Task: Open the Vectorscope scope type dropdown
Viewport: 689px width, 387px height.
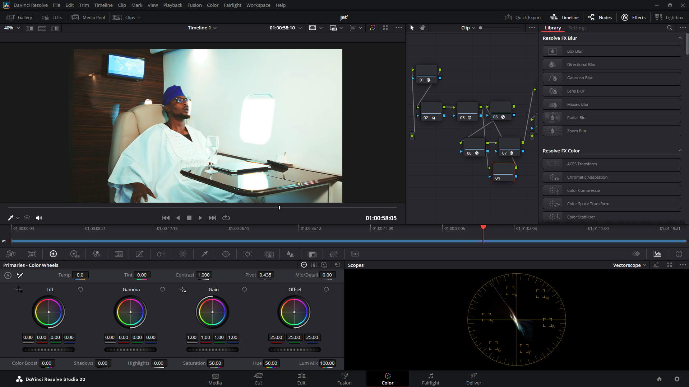Action: click(x=629, y=265)
